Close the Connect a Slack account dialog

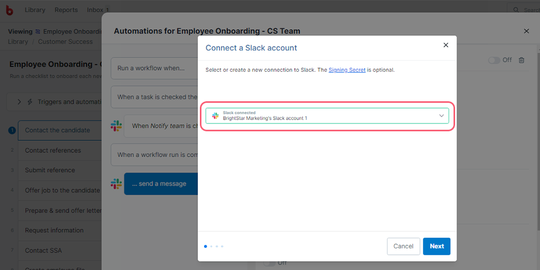446,45
